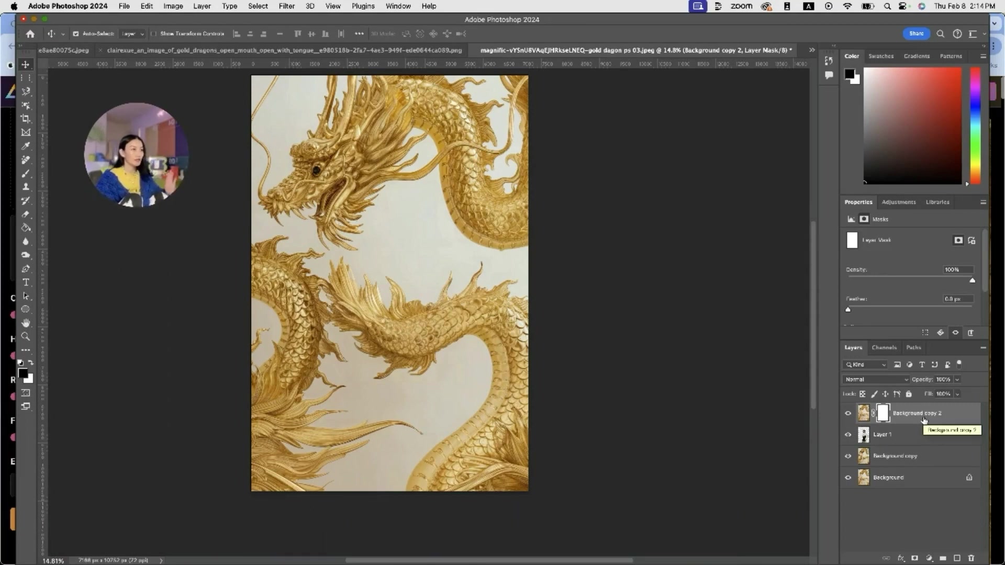Open the Opacity slider dropdown arrow

point(957,379)
